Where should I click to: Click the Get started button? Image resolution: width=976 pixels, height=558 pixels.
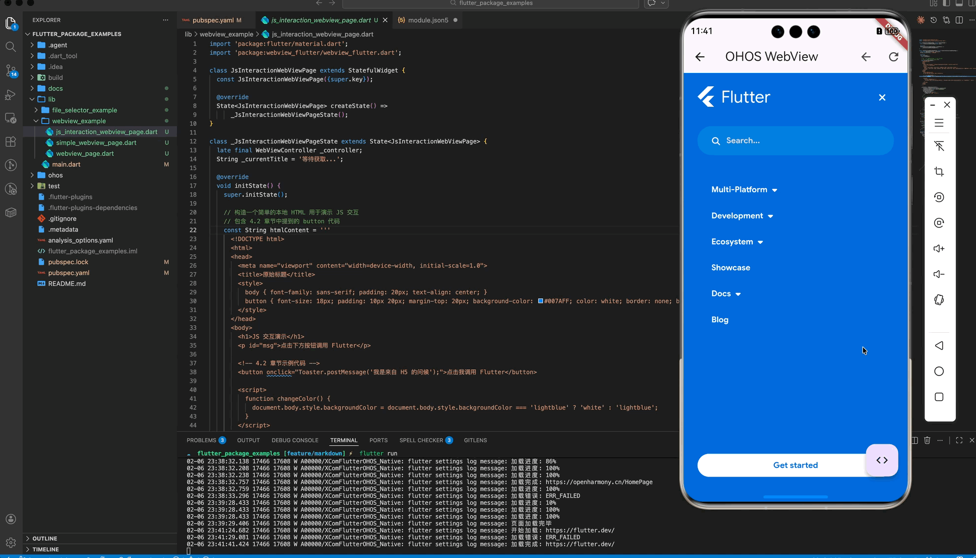tap(795, 465)
